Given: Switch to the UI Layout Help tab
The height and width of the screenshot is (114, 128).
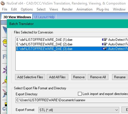Looking at the screenshot, I should pyautogui.click(x=44, y=17).
